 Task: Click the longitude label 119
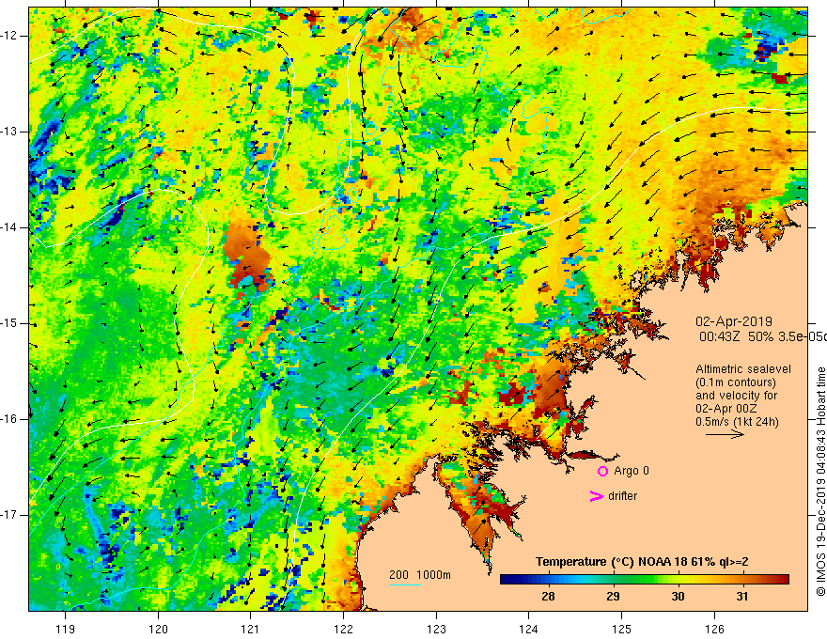tap(66, 629)
